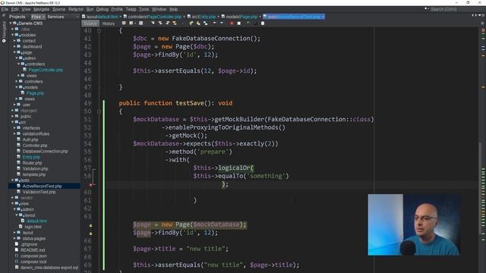Expand the contact folder

[x=14, y=41]
